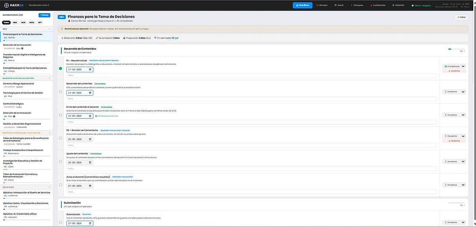Open the Historial tab

pos(398,5)
